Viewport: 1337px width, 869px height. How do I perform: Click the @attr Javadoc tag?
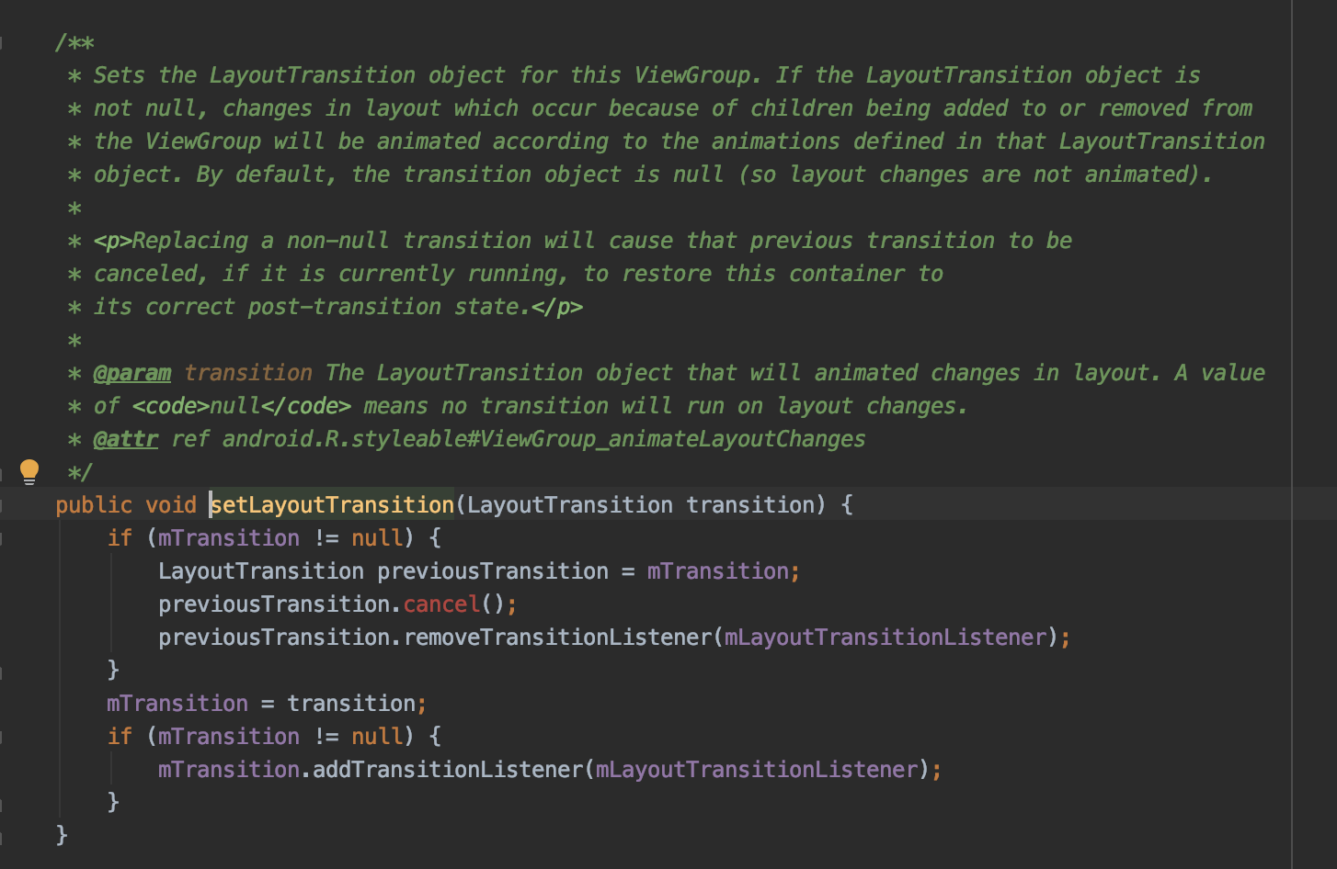pos(126,439)
